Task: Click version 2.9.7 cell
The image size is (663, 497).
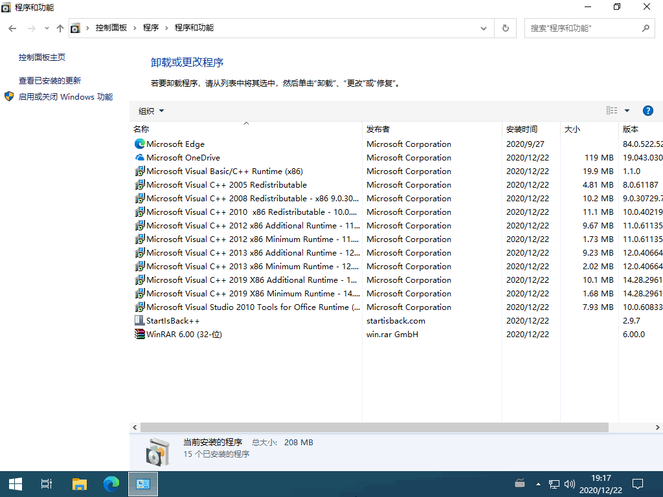Action: (631, 321)
